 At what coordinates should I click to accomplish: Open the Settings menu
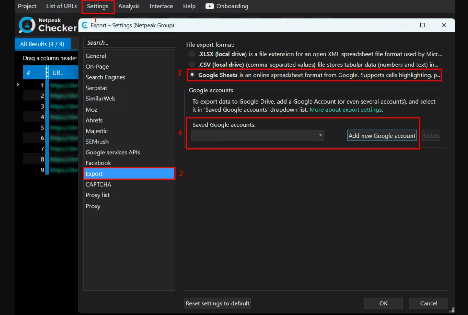pos(98,6)
